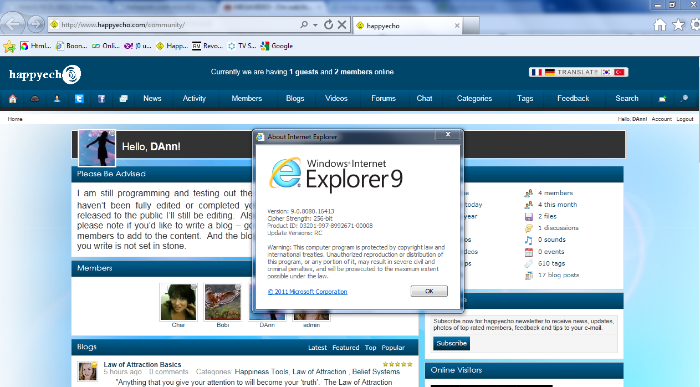
Task: Open the Categories menu item
Action: pos(474,98)
